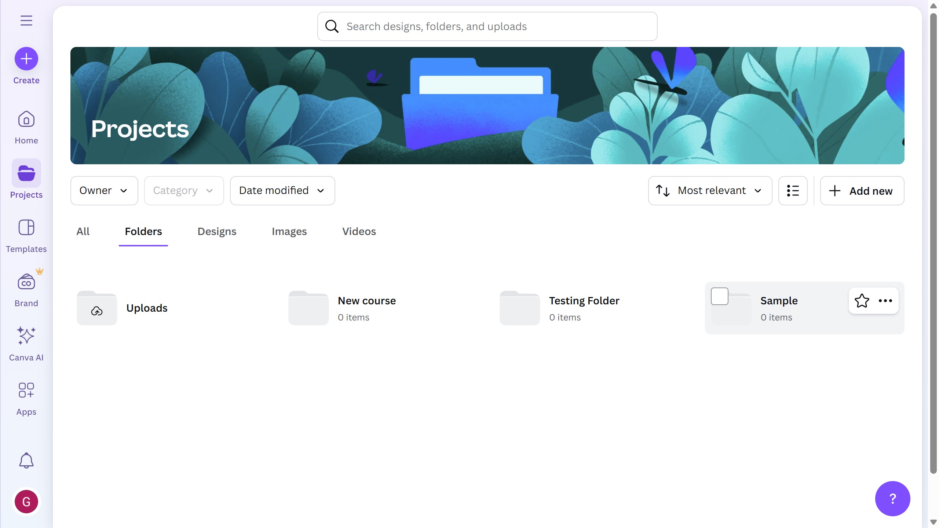Switch to the Designs tab
The width and height of the screenshot is (939, 528).
(217, 231)
